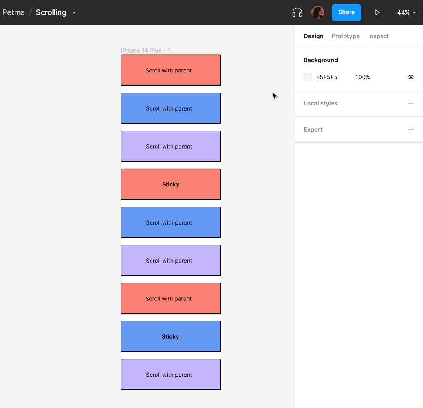Click the Share button
423x408 pixels.
[x=346, y=12]
